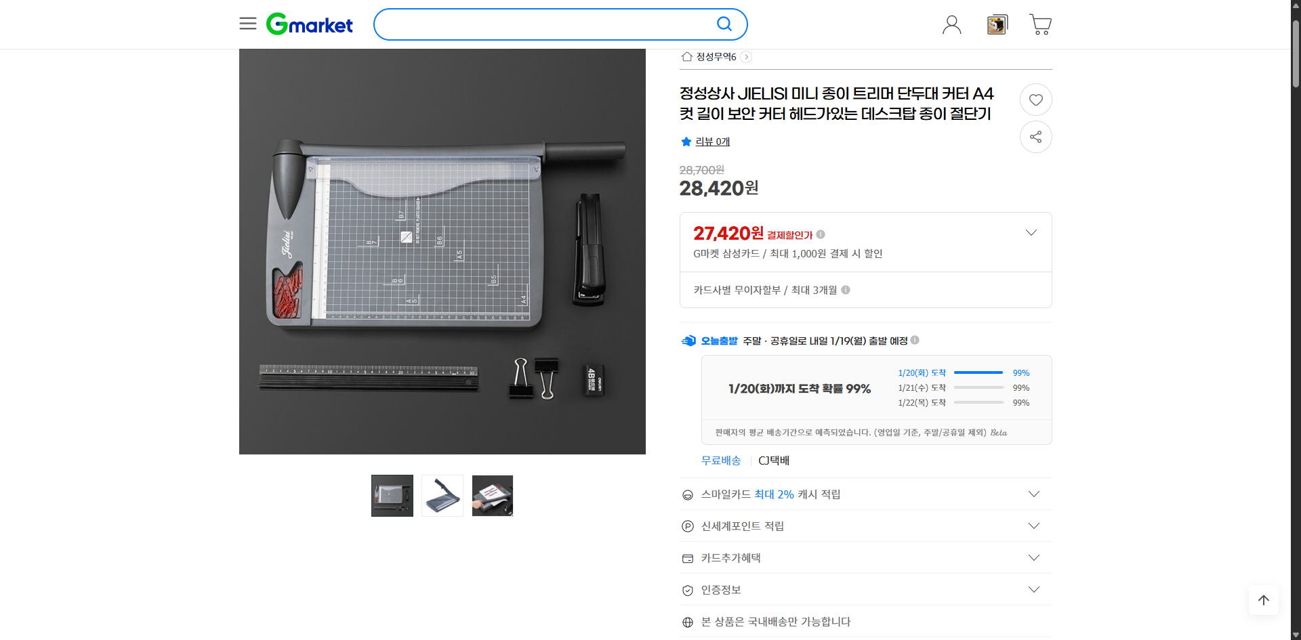The image size is (1301, 640).
Task: Click the 1/20 도착 99% progress bar
Action: point(978,372)
